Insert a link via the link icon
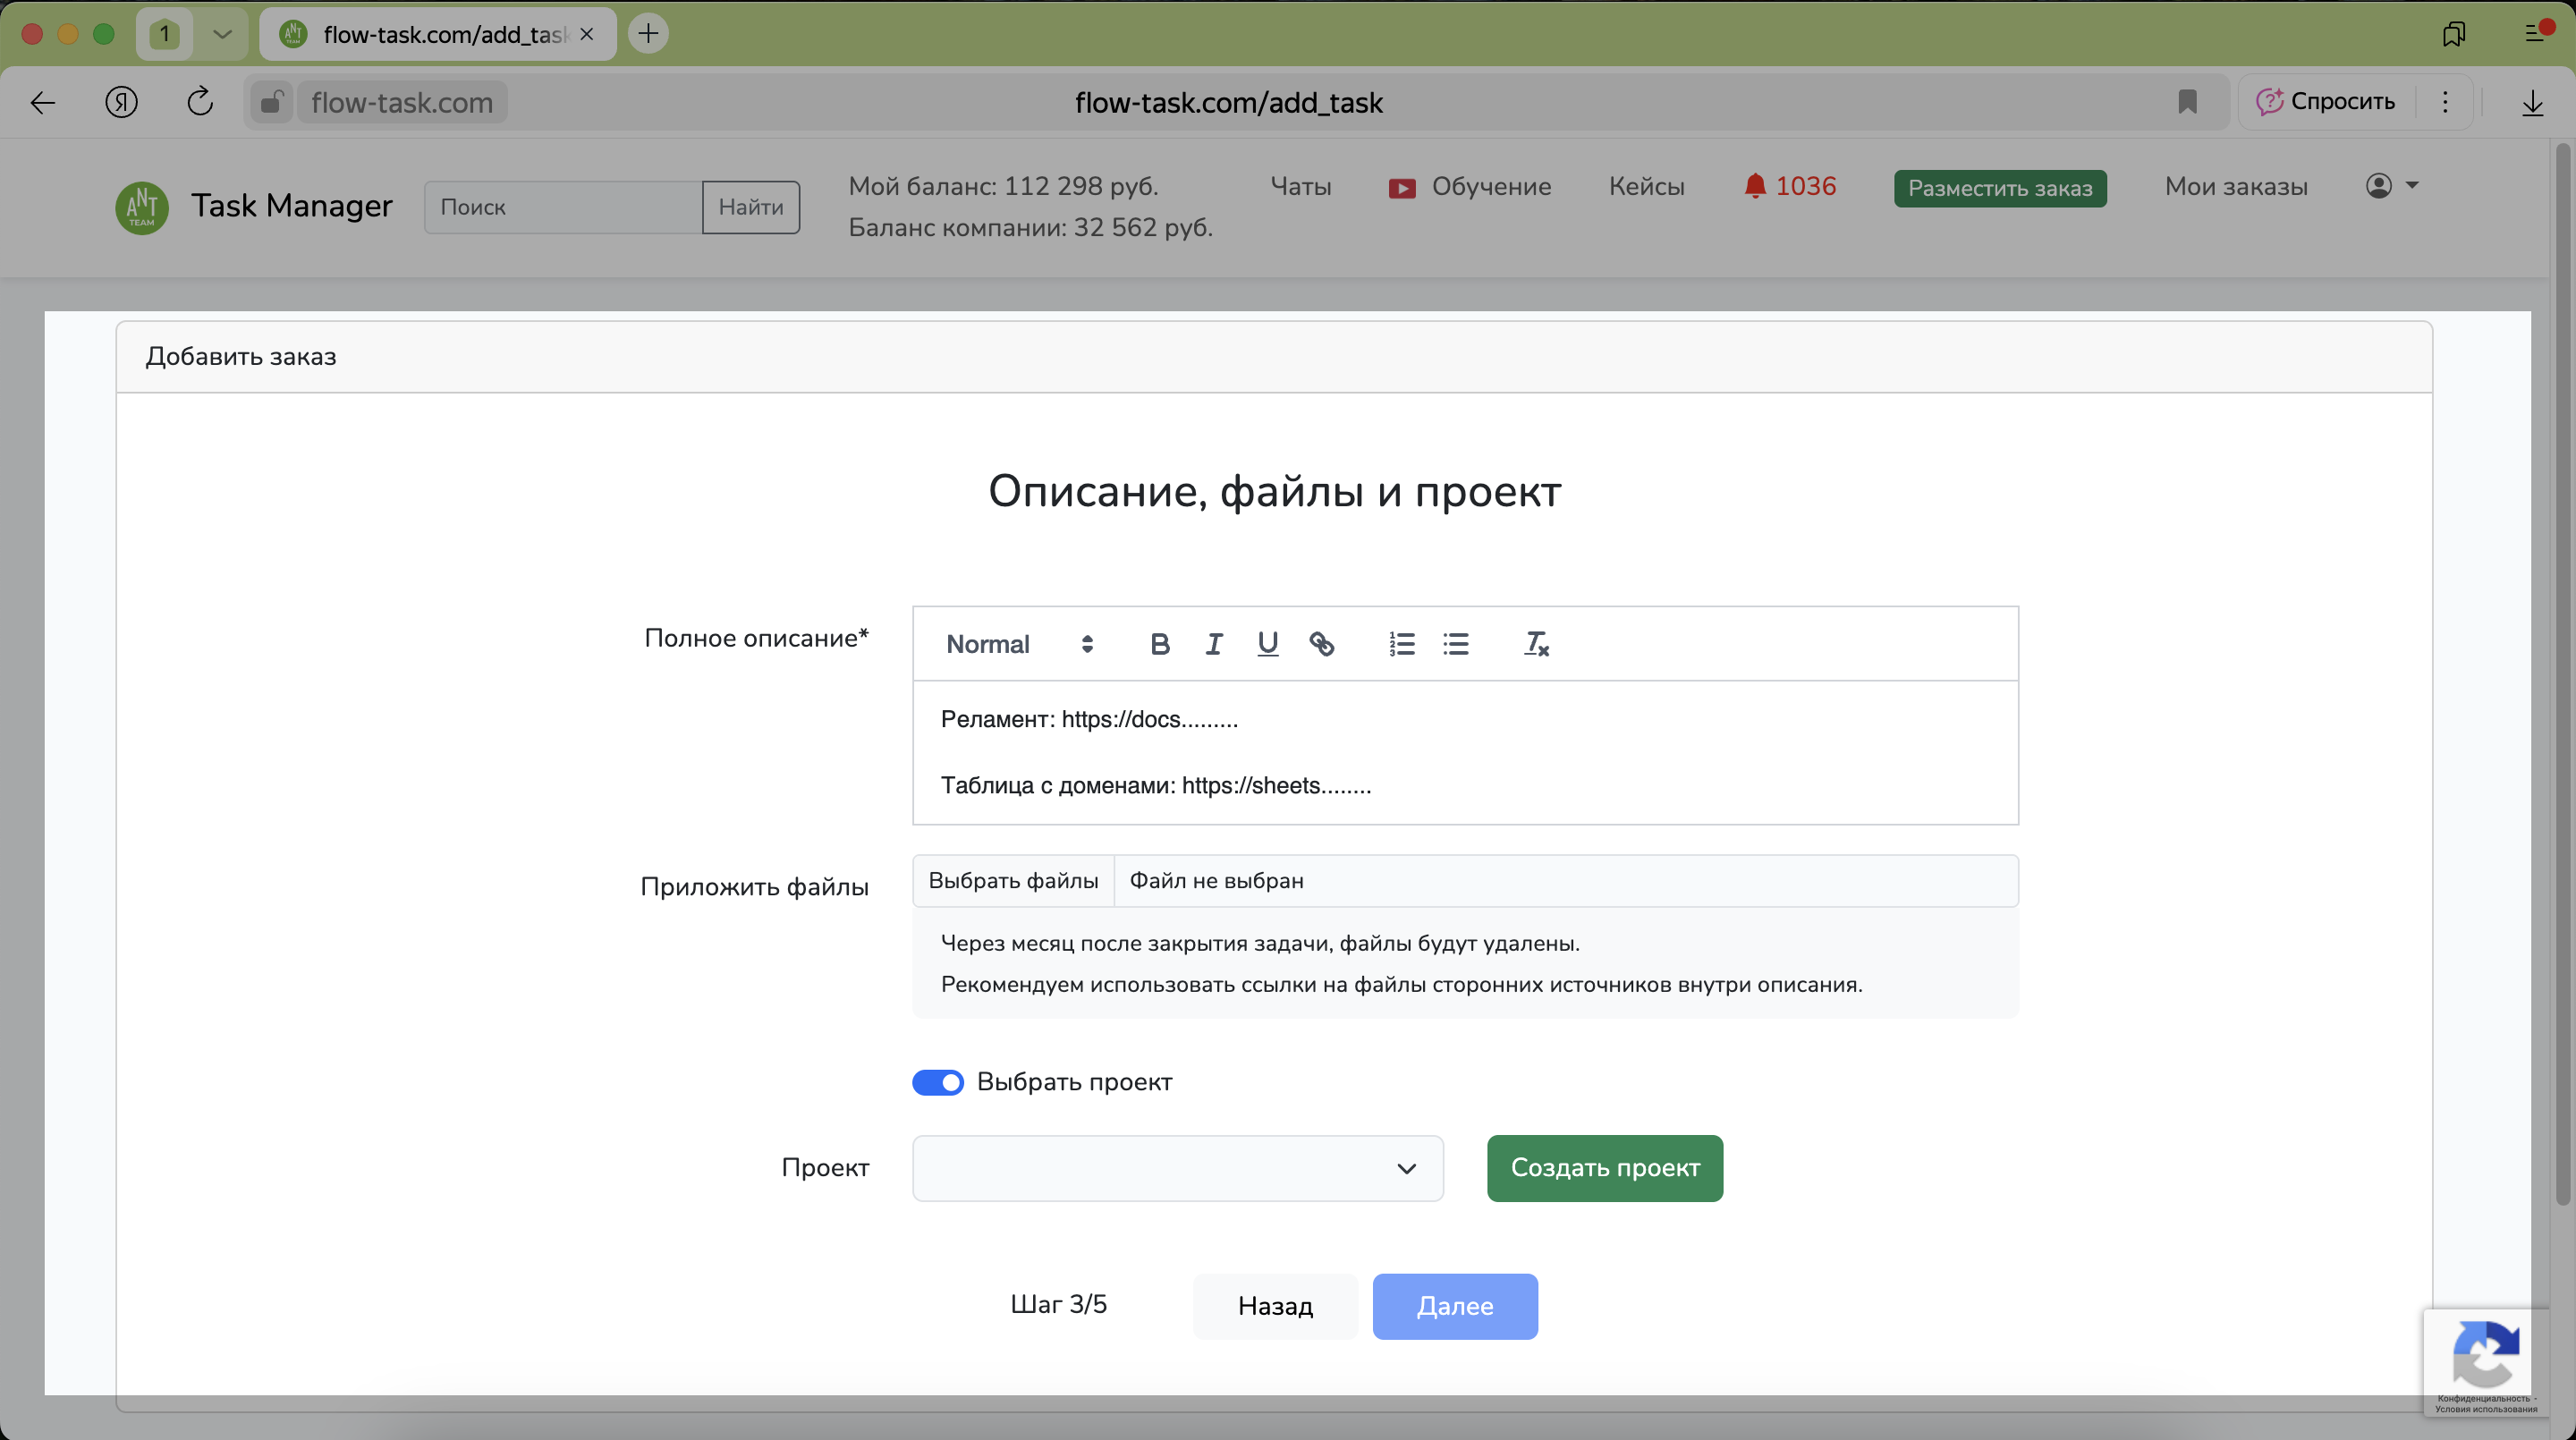Viewport: 2576px width, 1440px height. point(1321,644)
